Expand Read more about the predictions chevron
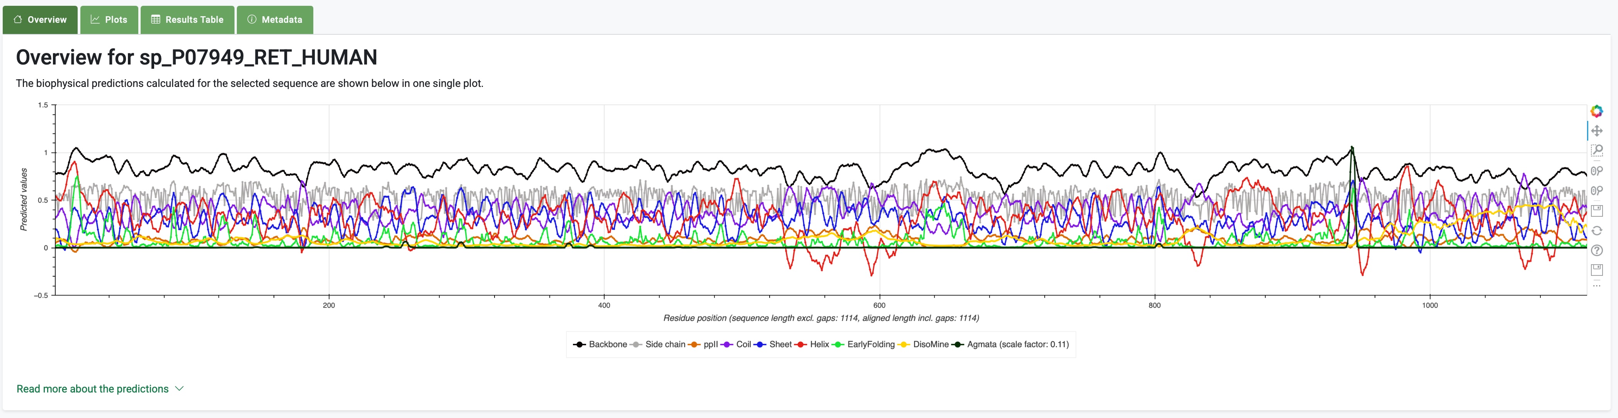 [x=180, y=389]
